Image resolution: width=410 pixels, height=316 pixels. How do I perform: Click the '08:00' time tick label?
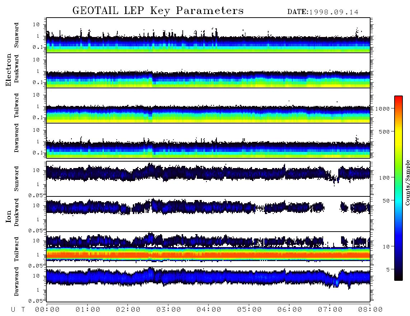371,310
